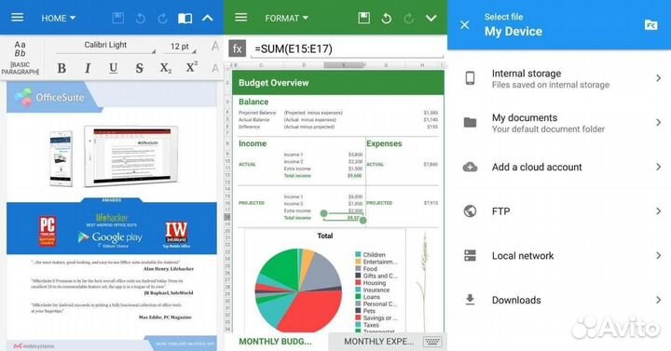Undo the last action in the spreadsheet

coord(387,18)
